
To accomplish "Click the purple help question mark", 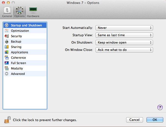I will coord(160,107).
